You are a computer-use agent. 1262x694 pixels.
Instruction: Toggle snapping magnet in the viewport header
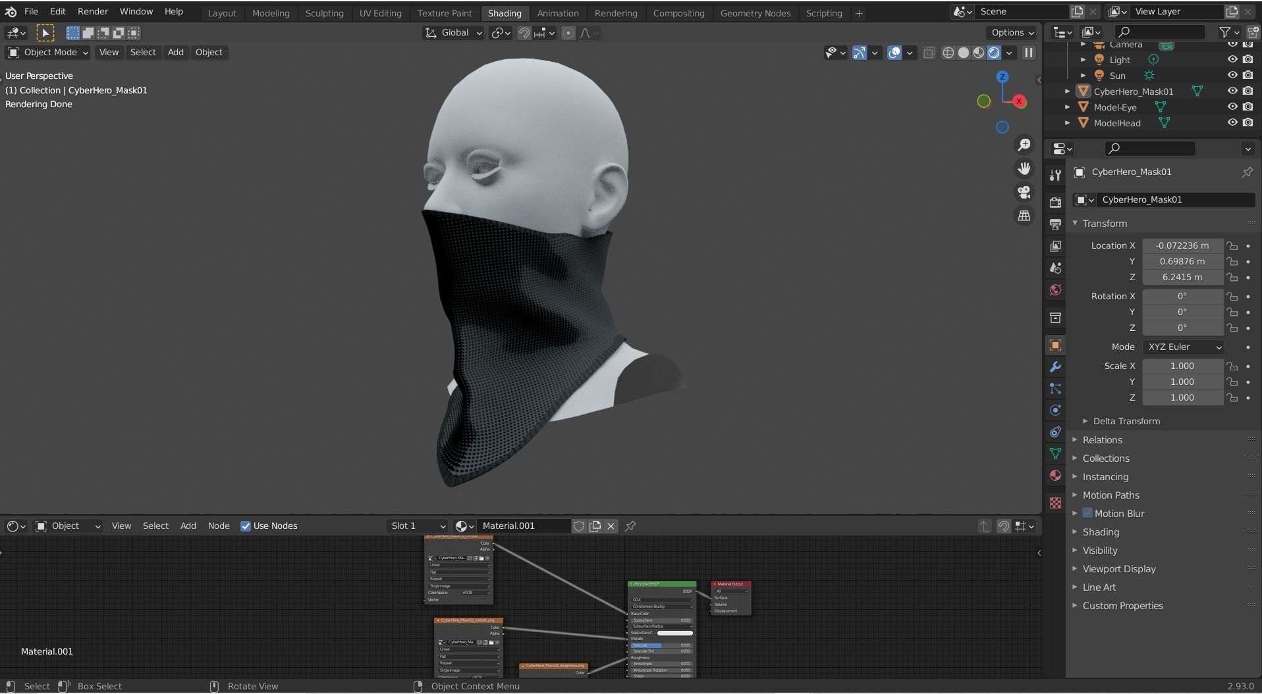[524, 33]
